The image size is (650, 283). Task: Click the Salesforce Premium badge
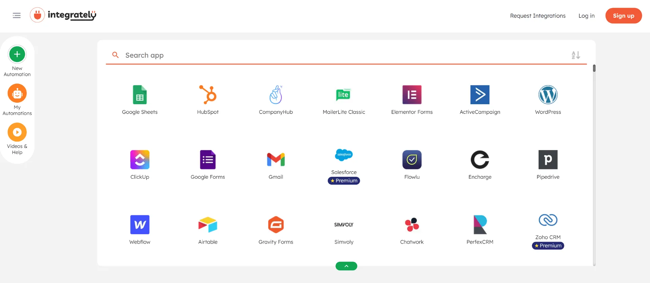tap(344, 181)
